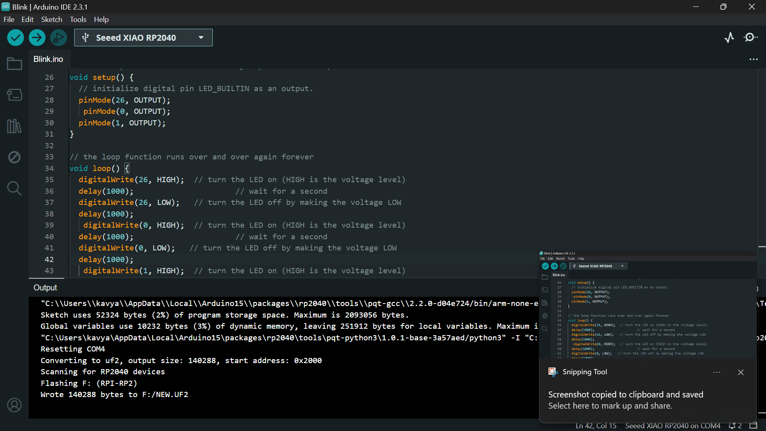
Task: Select here to mark up and share
Action: click(x=610, y=406)
